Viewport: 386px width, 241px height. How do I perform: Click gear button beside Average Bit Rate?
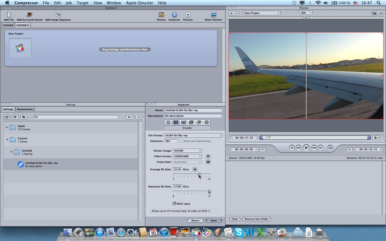[x=195, y=170]
